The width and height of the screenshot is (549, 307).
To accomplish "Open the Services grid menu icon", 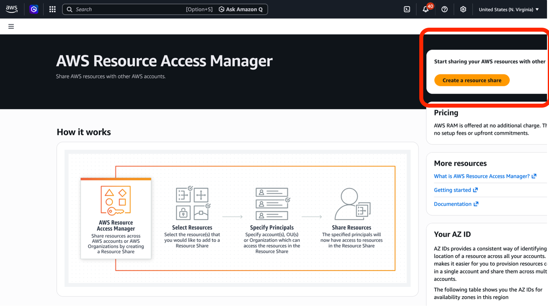I will click(x=52, y=9).
